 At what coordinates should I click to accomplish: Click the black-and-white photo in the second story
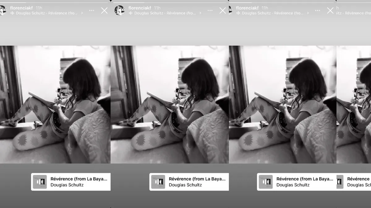pyautogui.click(x=169, y=105)
